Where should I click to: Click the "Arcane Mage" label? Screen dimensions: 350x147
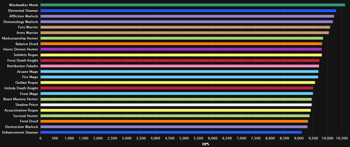point(27,71)
